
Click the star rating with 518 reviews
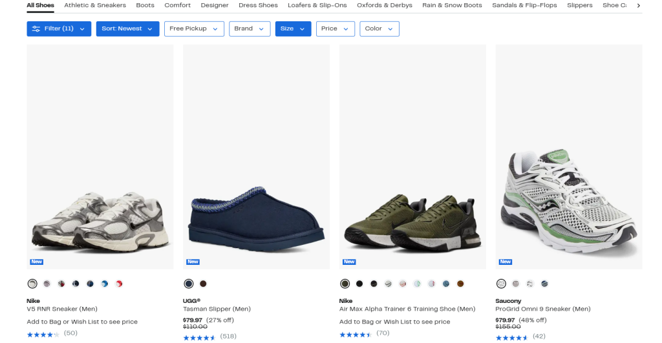[200, 337]
